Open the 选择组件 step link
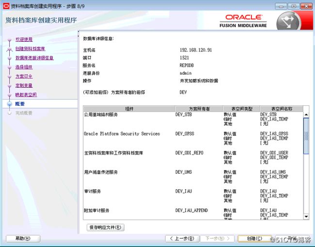The height and width of the screenshot is (247, 315). tap(24, 67)
